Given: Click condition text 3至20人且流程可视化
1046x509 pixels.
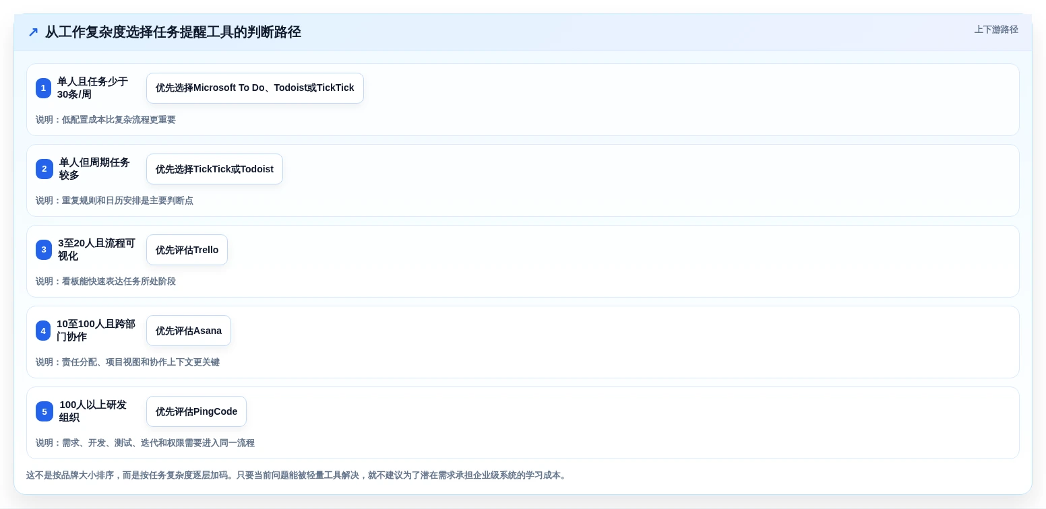Looking at the screenshot, I should coord(96,250).
